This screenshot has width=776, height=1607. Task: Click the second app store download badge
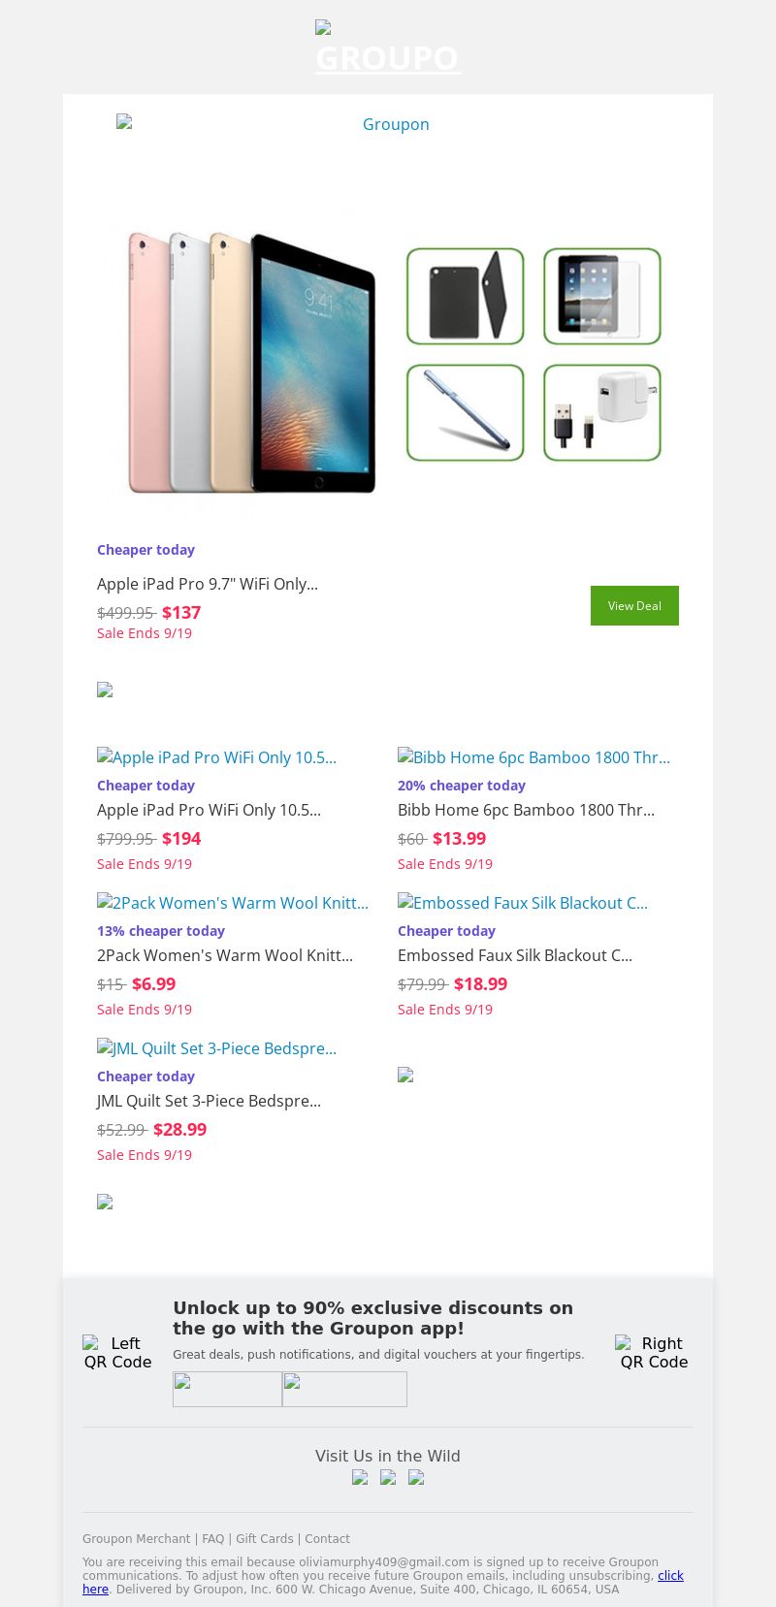click(x=344, y=1389)
